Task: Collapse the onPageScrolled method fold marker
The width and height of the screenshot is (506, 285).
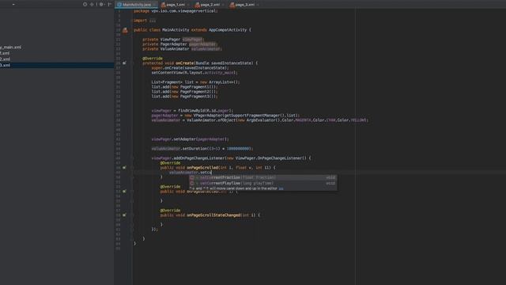Action: 132,168
